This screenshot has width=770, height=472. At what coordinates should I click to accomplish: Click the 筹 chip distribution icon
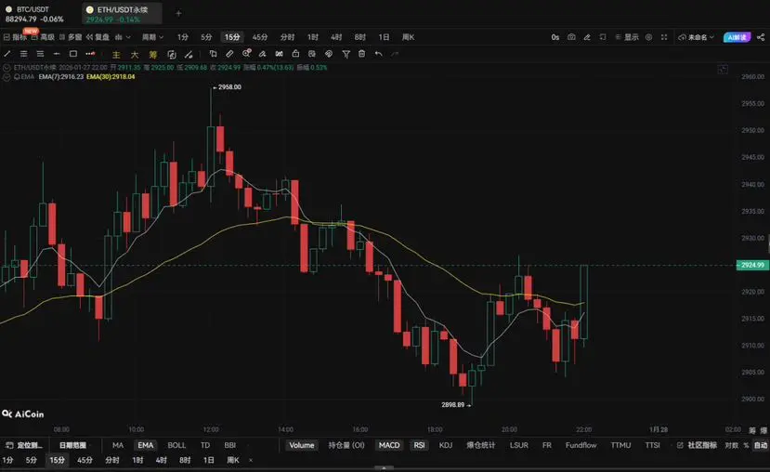coord(152,55)
